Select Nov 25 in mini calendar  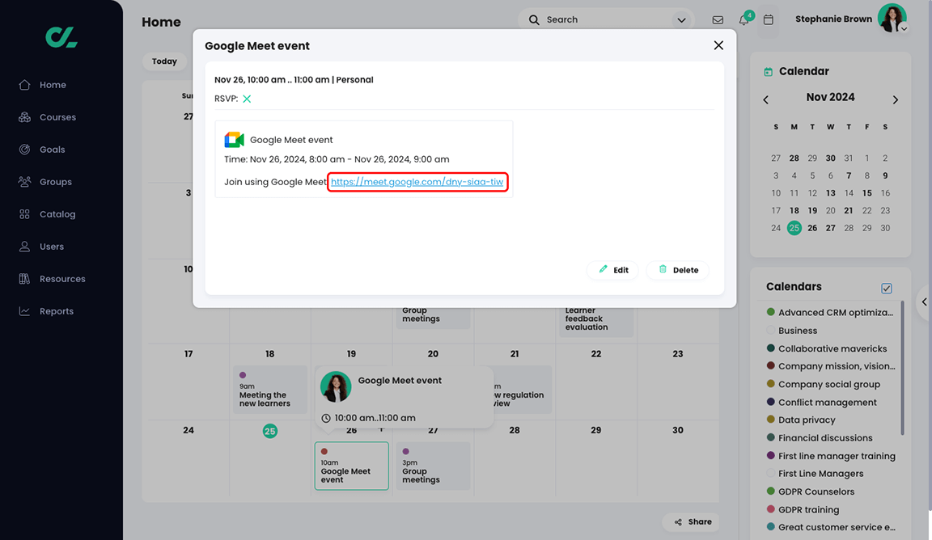coord(794,227)
